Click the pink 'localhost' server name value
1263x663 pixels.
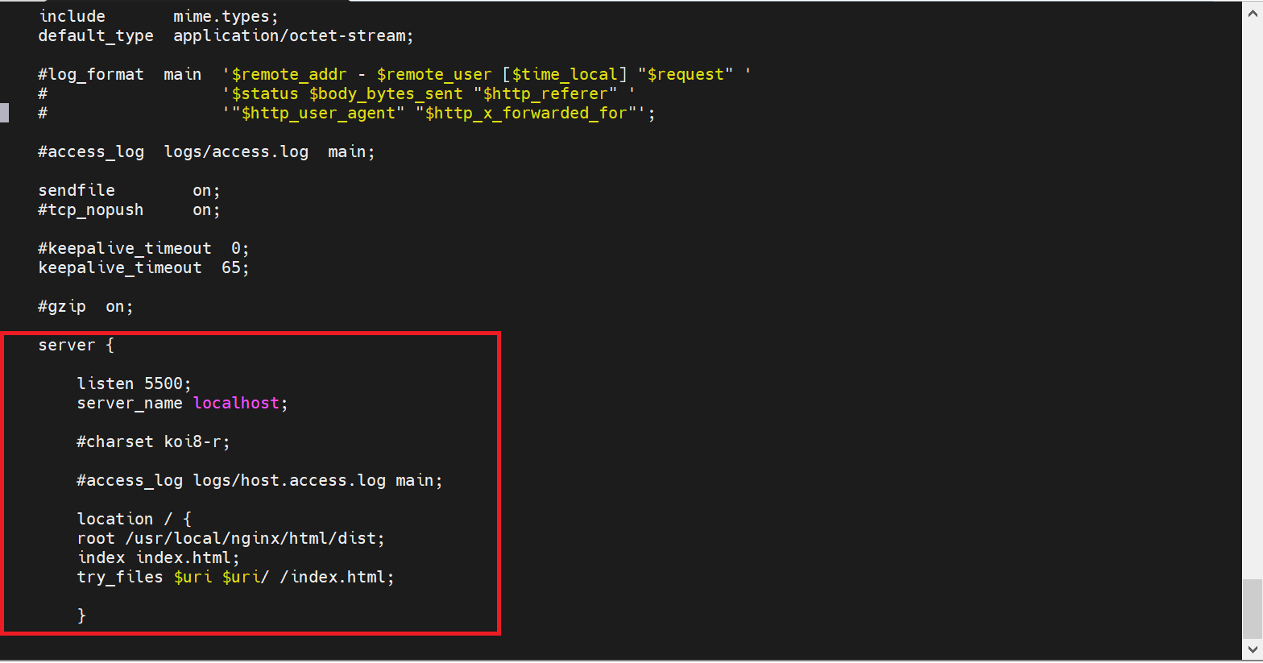pyautogui.click(x=236, y=403)
